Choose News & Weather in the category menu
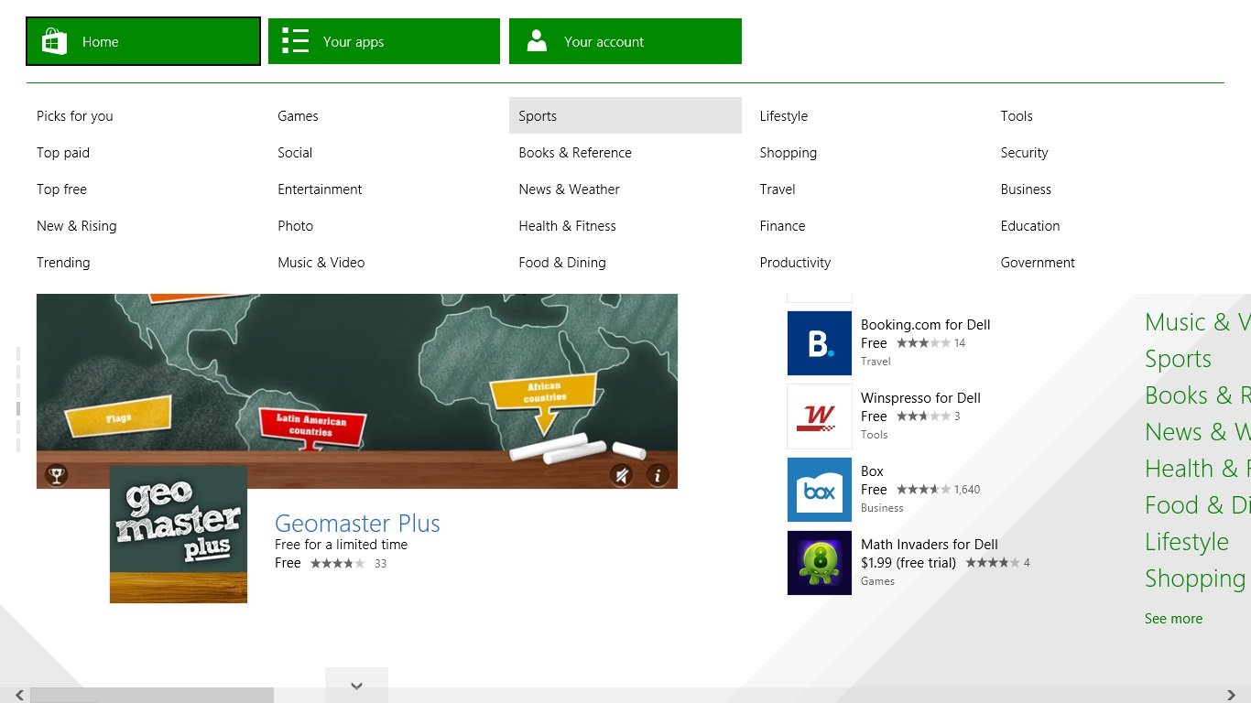This screenshot has width=1251, height=703. (570, 189)
